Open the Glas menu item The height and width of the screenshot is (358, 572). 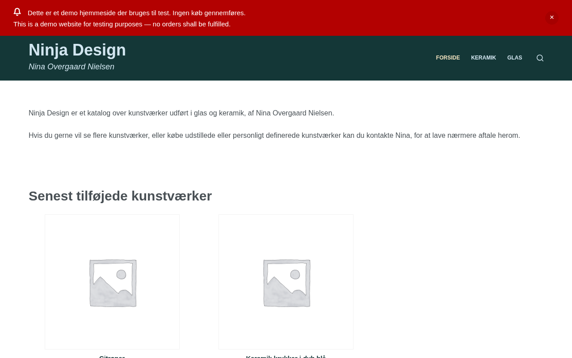coord(515,58)
